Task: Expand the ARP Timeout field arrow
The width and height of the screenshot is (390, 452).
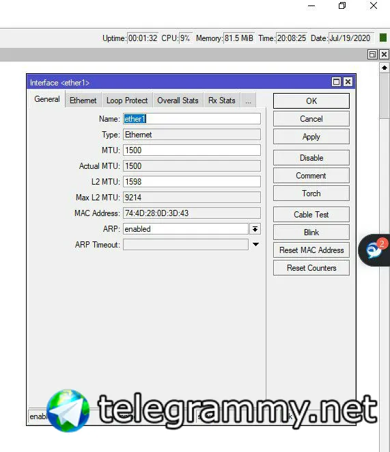Action: (255, 244)
